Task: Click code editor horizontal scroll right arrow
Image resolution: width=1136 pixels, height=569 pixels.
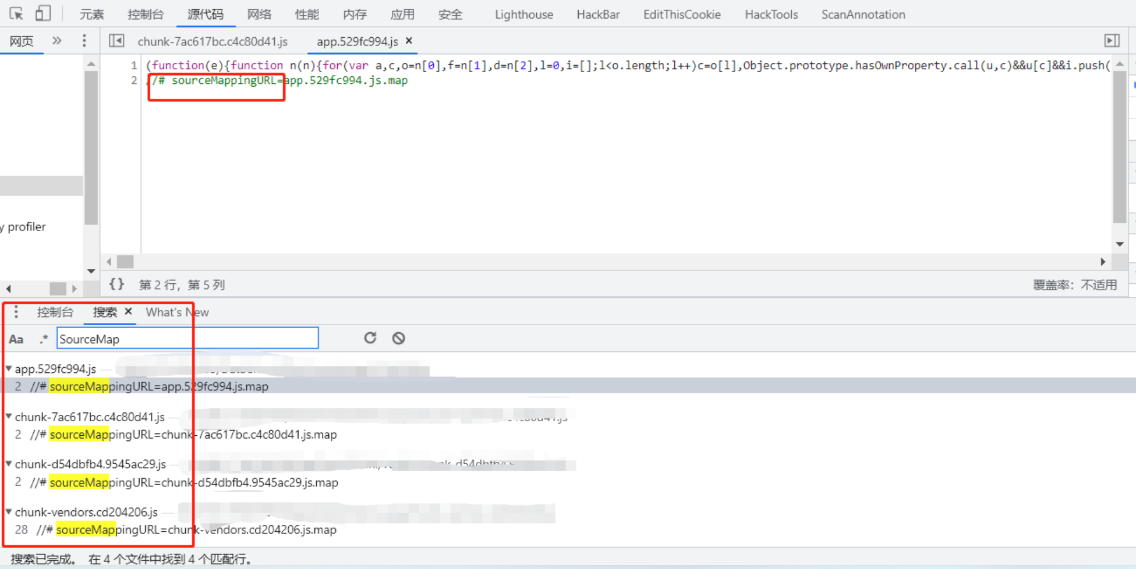Action: click(x=1103, y=262)
